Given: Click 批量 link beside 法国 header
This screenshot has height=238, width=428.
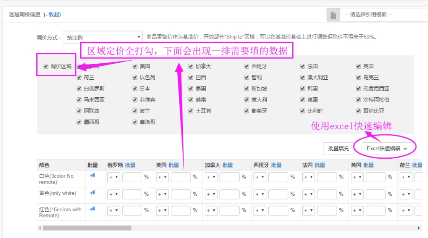Looking at the screenshot, I should 319,165.
